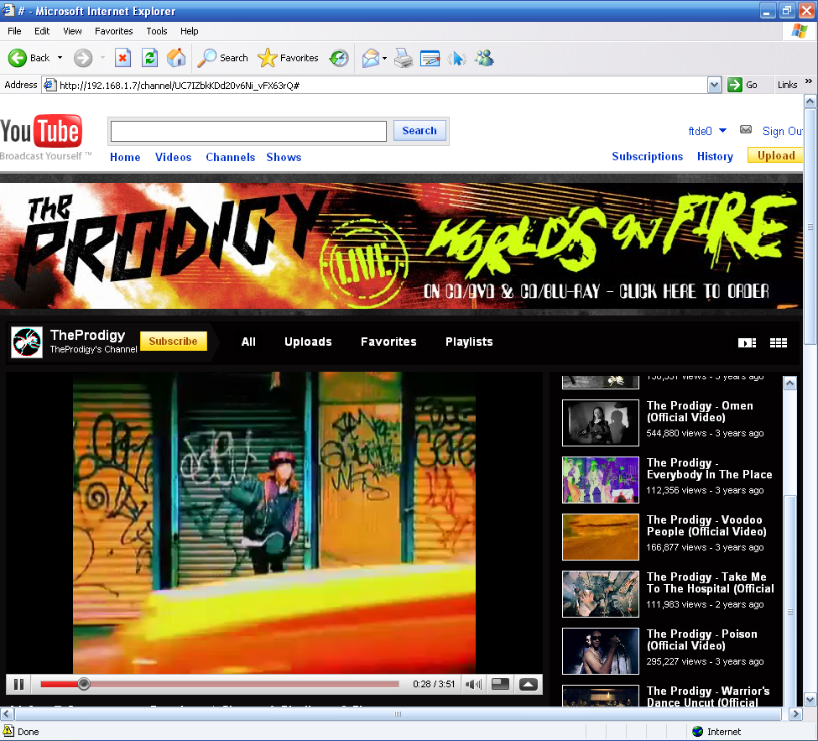Open The Prodigy - Omen video thumbnail
Viewport: 818px width, 741px height.
[601, 423]
